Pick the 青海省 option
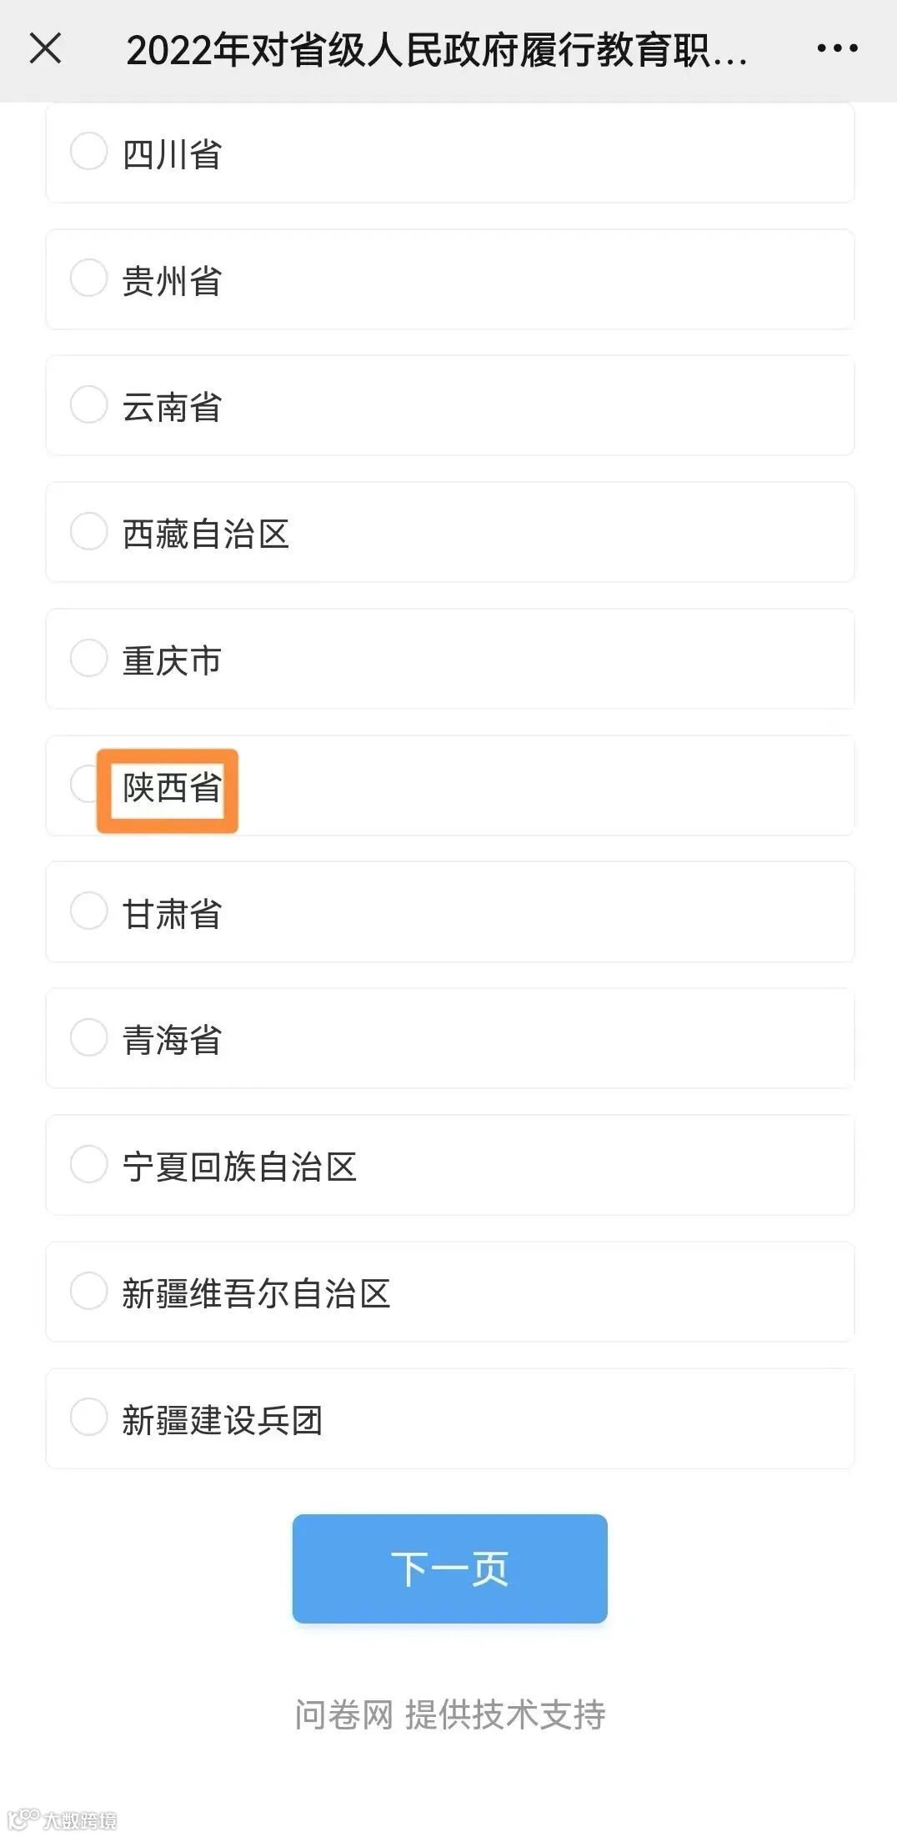Image resolution: width=897 pixels, height=1837 pixels. [x=88, y=1038]
